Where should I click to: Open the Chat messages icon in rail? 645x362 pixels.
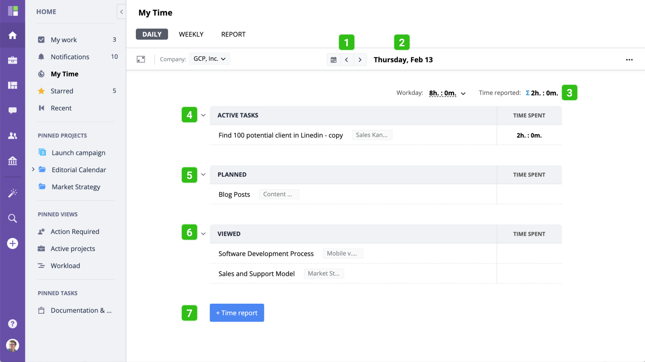tap(12, 111)
